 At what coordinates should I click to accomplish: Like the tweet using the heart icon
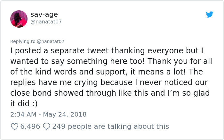point(14,127)
